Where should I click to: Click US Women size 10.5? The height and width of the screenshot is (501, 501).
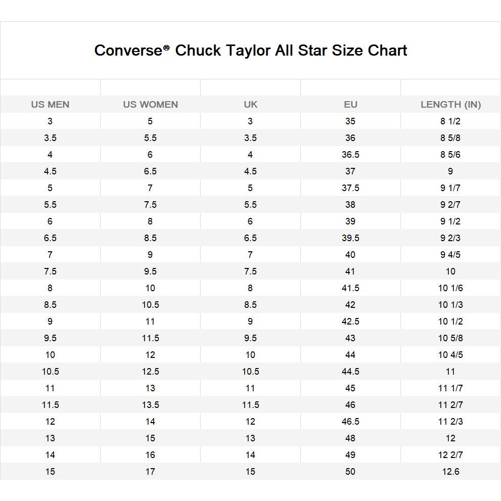tap(151, 305)
